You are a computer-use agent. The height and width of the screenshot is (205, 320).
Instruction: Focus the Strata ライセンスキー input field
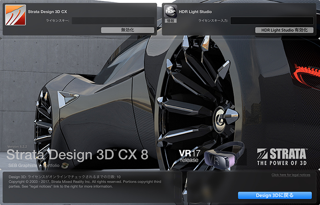pyautogui.click(x=113, y=21)
